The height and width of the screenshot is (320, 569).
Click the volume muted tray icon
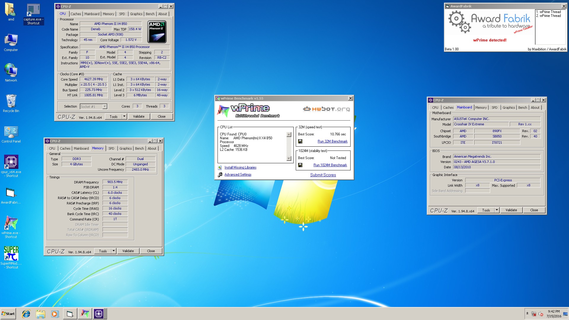pyautogui.click(x=541, y=314)
